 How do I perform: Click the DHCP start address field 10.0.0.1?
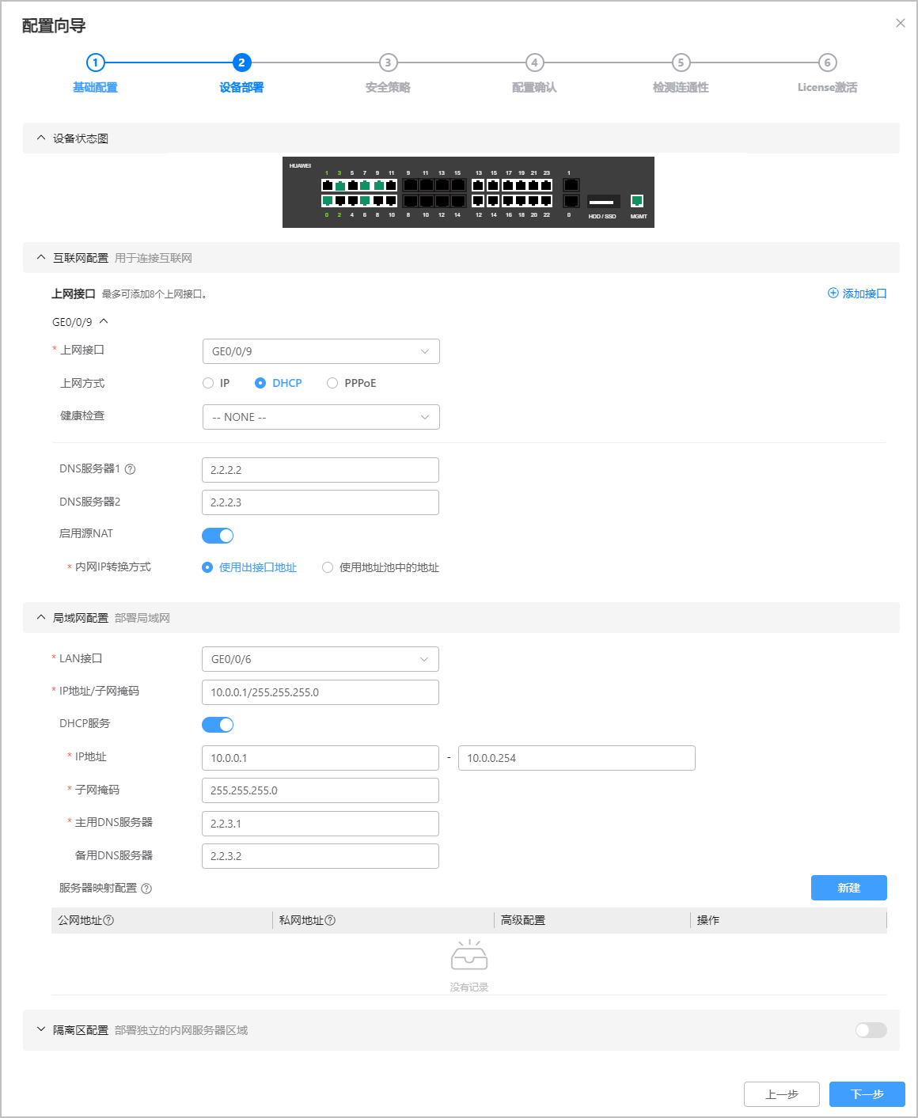pyautogui.click(x=321, y=758)
